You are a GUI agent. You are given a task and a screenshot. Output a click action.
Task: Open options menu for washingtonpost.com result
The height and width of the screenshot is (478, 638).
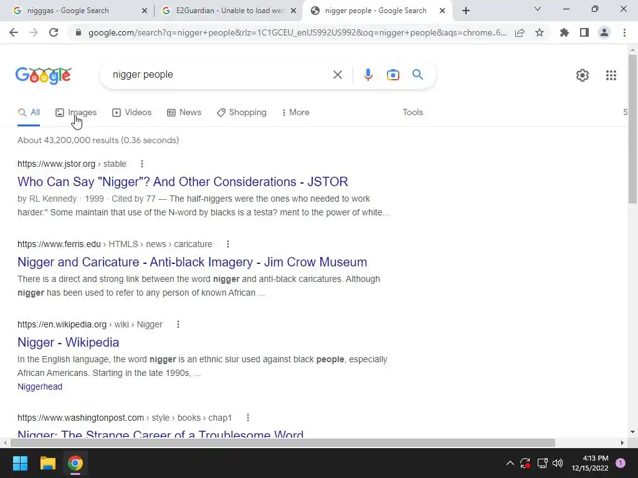tap(248, 418)
